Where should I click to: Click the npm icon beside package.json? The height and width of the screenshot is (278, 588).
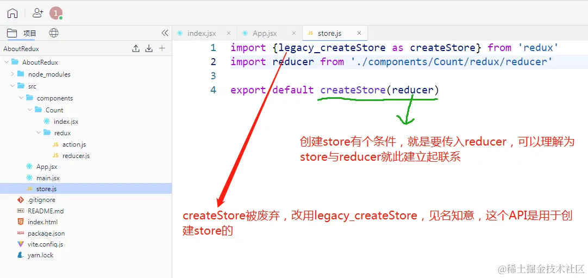(21, 233)
